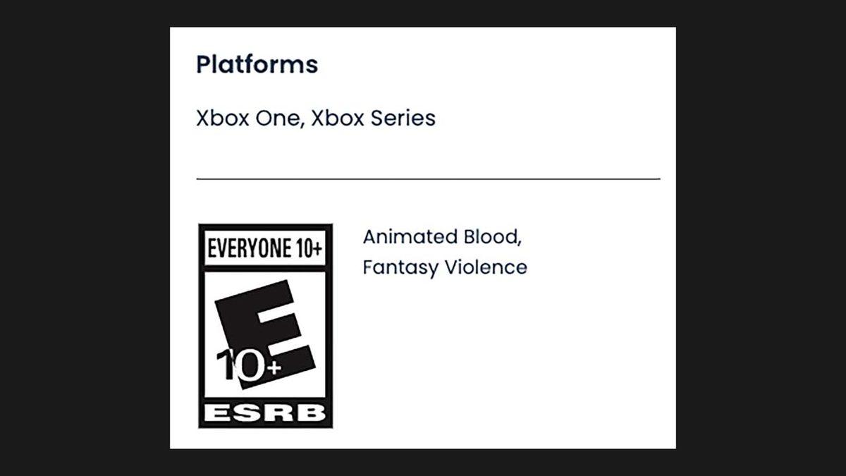This screenshot has height=476, width=846.
Task: Click the horizontal divider line under the platforms
Action: tap(428, 179)
